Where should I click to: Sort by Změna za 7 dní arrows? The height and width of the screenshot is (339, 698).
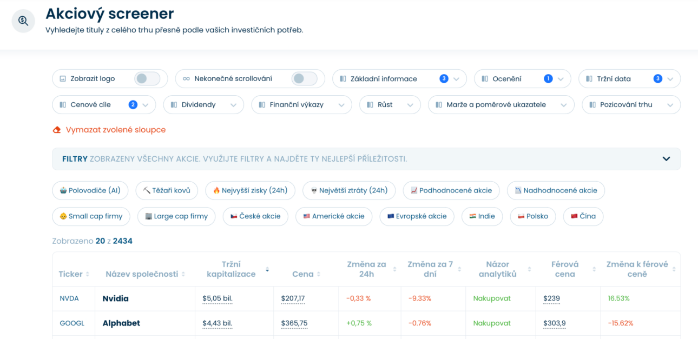point(459,269)
